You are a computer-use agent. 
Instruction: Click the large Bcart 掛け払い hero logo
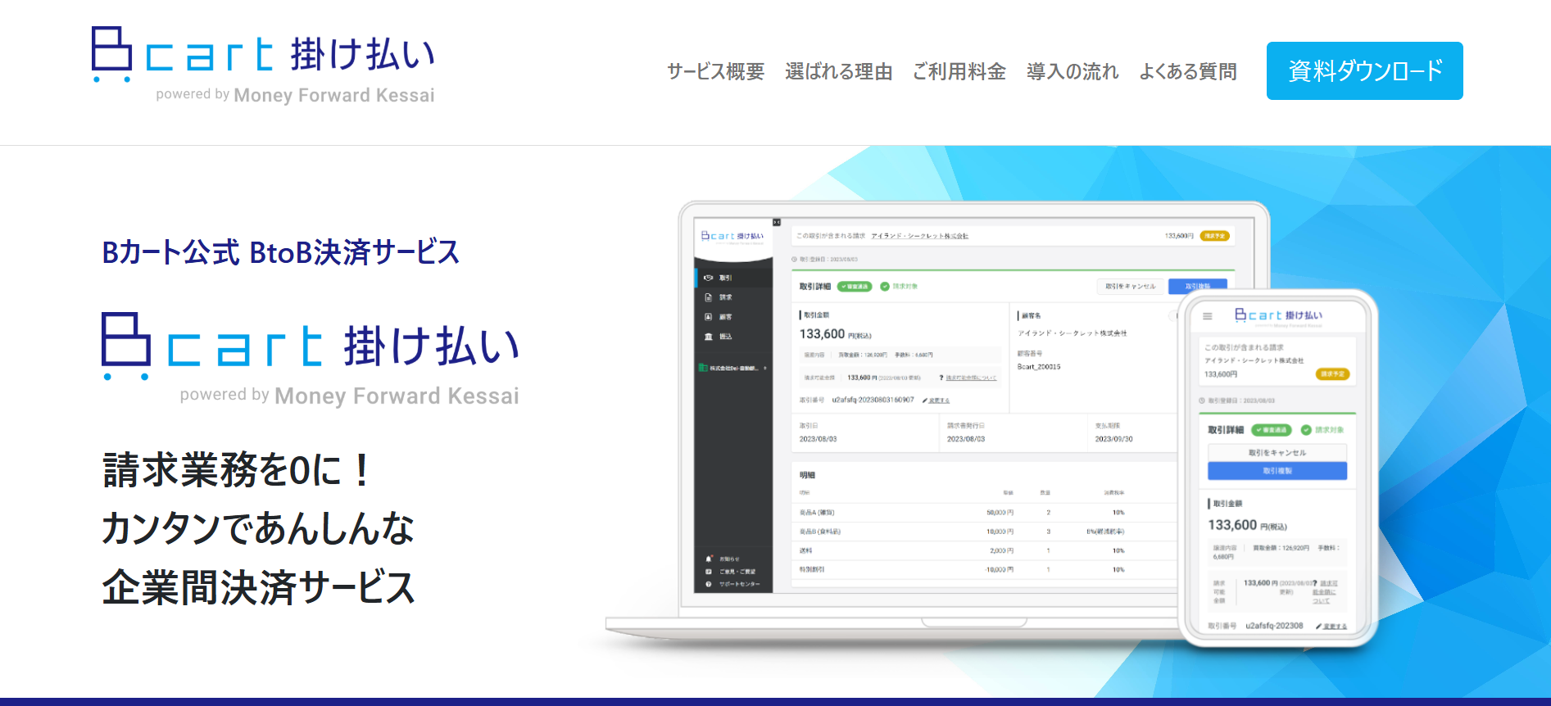pyautogui.click(x=311, y=359)
